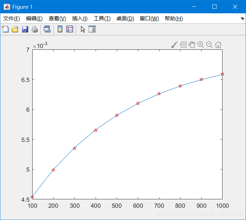
Task: Insert a colorbar via toolbar icon
Action: point(60,29)
